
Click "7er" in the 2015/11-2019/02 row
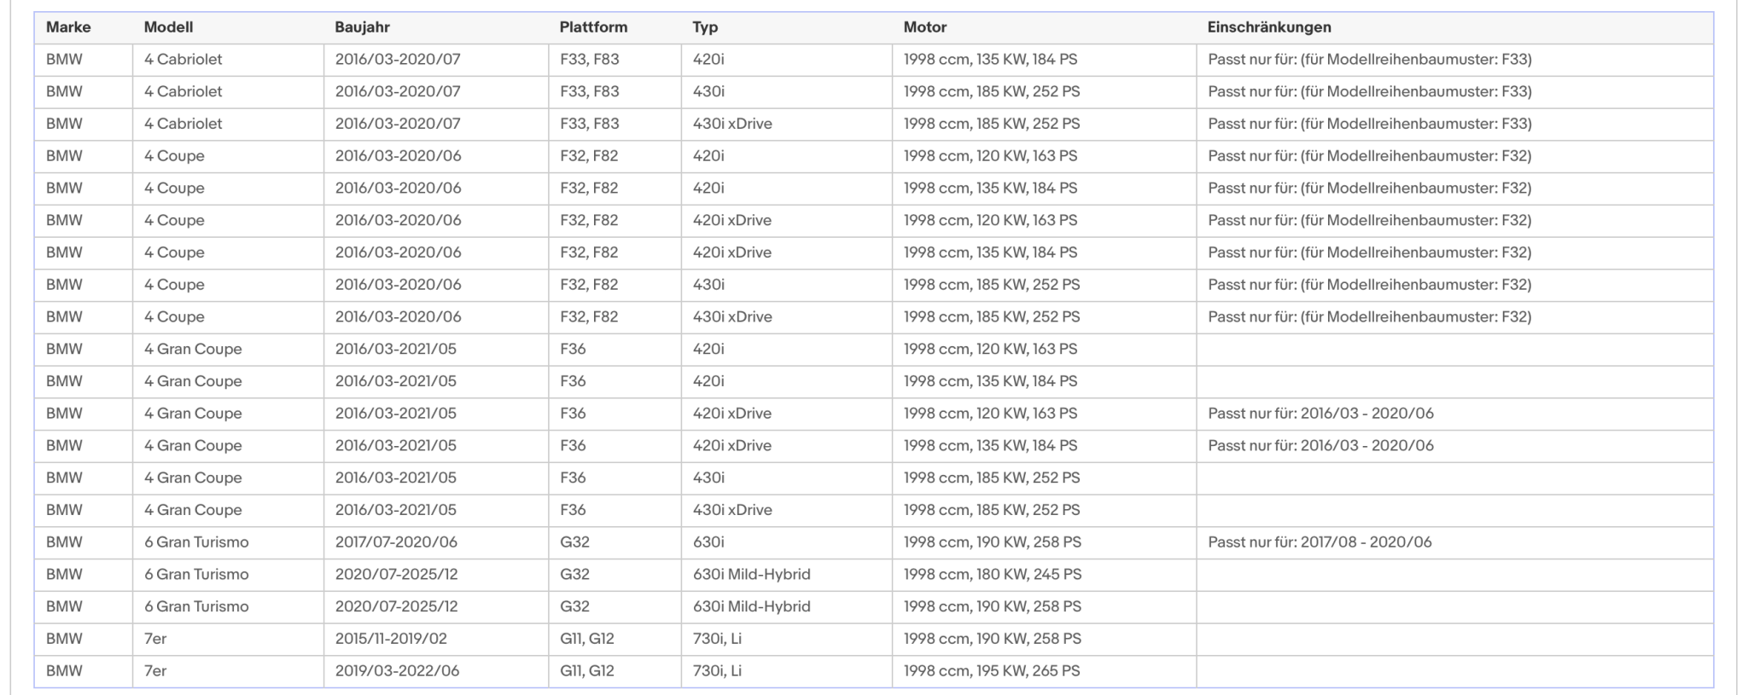pyautogui.click(x=155, y=639)
